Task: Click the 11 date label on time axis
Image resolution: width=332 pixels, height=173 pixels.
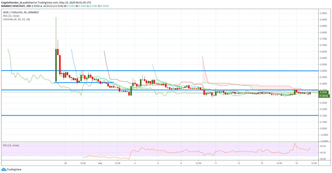Action: click(x=215, y=163)
